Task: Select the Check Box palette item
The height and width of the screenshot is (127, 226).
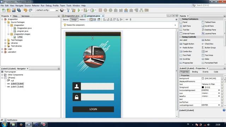Action: tap(208, 44)
